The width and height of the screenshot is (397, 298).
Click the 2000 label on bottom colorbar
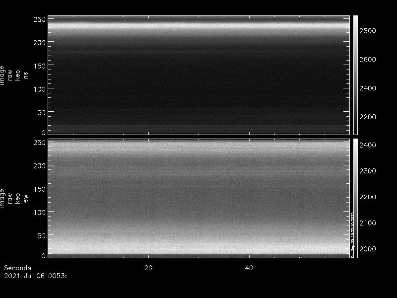[367, 249]
